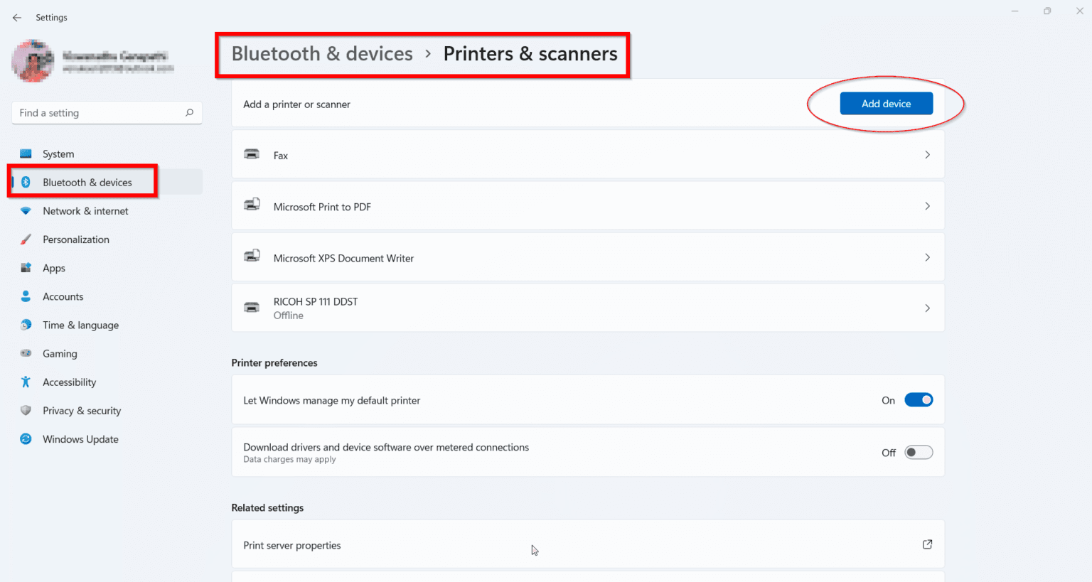Viewport: 1092px width, 582px height.
Task: Click the Add device button
Action: (886, 103)
